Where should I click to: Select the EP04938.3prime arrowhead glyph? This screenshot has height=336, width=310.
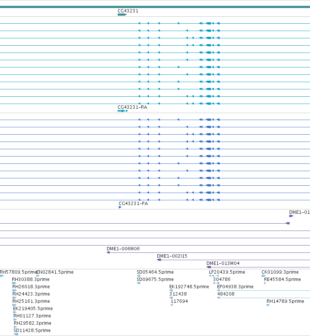coord(219,290)
